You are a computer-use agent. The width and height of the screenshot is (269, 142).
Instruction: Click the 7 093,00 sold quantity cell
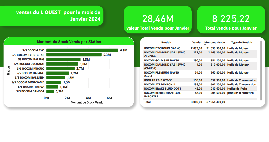[196, 48]
